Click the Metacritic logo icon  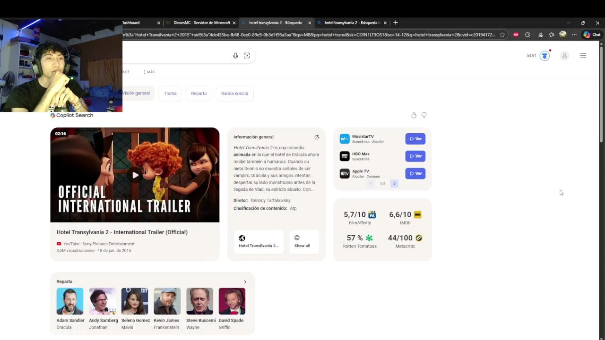[419, 238]
